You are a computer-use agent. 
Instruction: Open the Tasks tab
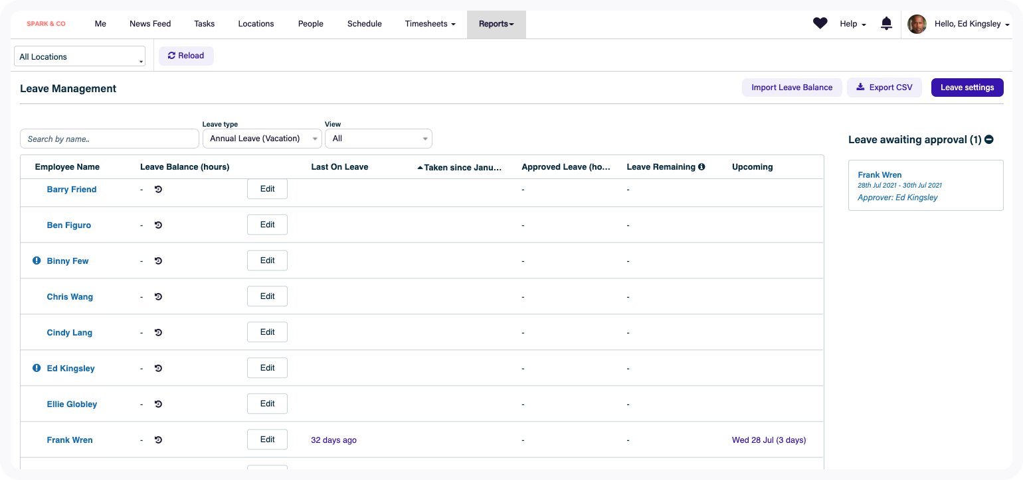pyautogui.click(x=205, y=24)
